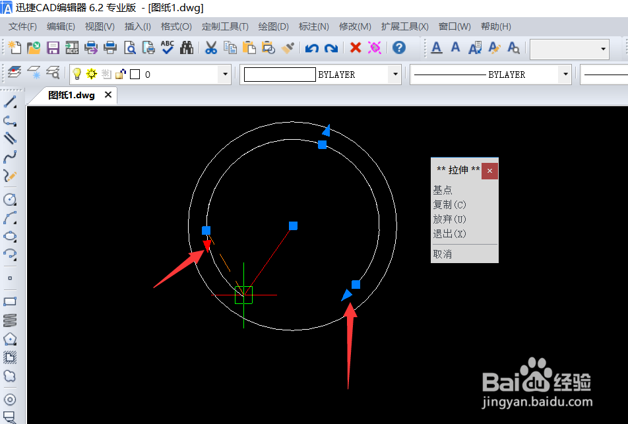This screenshot has height=424, width=628.
Task: Open the 修改(M) menu
Action: coord(355,26)
